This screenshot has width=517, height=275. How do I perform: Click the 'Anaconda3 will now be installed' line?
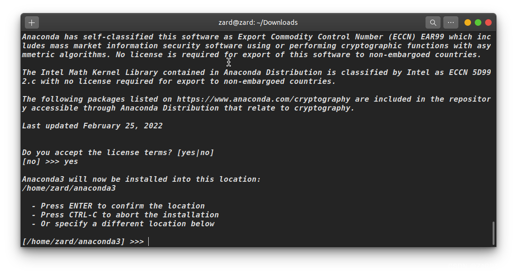pyautogui.click(x=142, y=179)
